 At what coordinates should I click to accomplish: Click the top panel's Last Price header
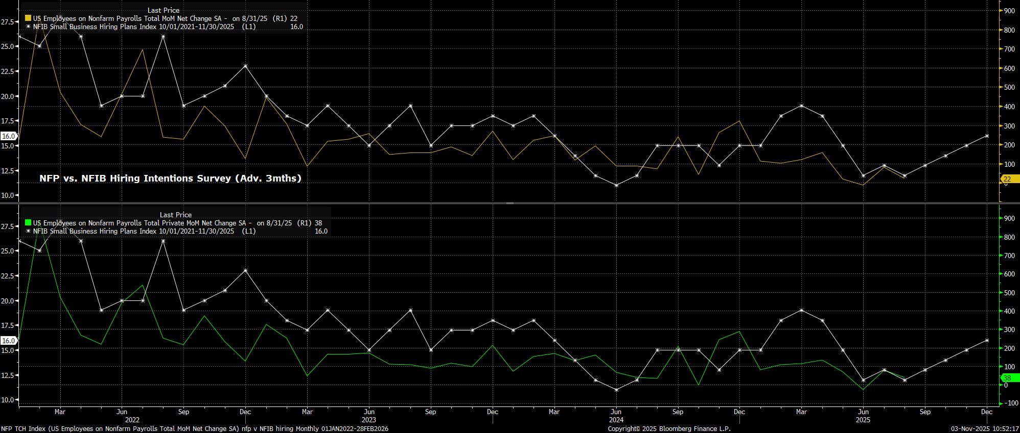[x=163, y=10]
